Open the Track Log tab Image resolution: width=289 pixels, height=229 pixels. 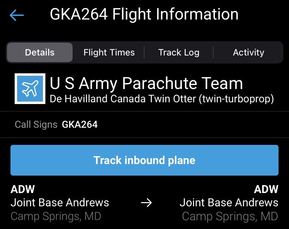point(179,53)
